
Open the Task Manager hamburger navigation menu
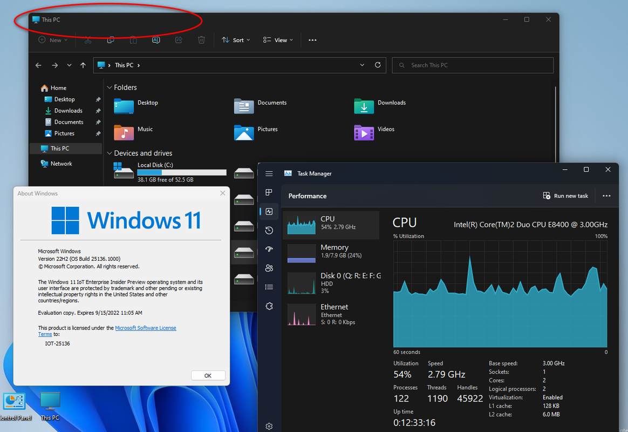[269, 173]
